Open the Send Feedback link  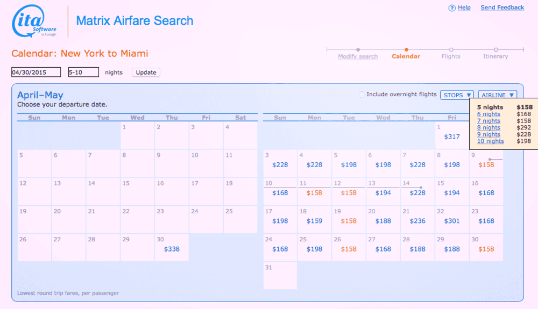[502, 8]
